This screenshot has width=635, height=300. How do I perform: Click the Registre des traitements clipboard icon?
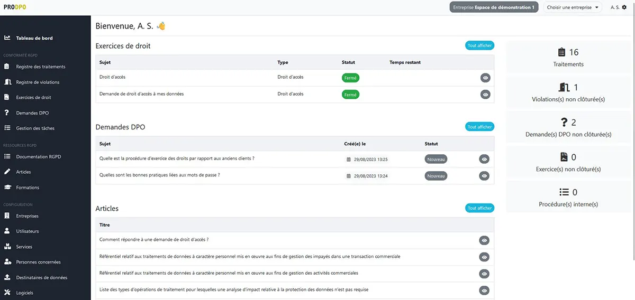[7, 67]
